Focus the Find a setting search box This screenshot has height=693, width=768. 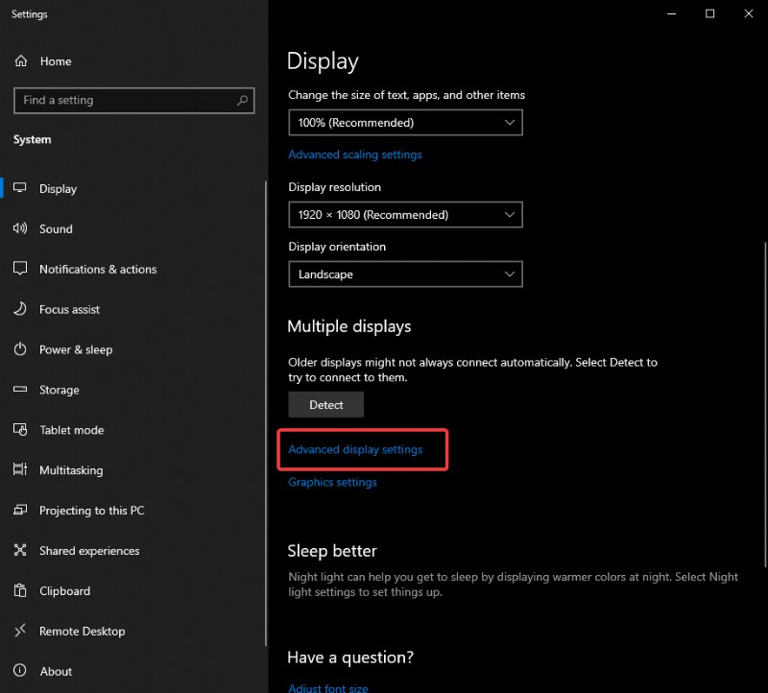[125, 100]
